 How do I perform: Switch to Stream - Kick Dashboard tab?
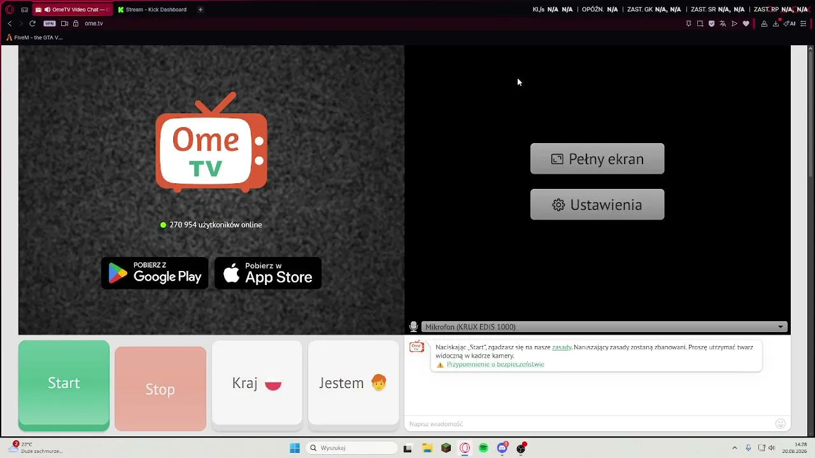(153, 10)
